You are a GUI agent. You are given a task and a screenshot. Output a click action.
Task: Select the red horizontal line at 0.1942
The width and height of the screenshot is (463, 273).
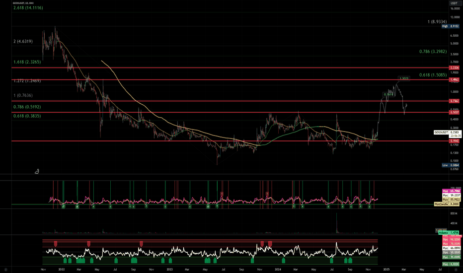click(231, 141)
